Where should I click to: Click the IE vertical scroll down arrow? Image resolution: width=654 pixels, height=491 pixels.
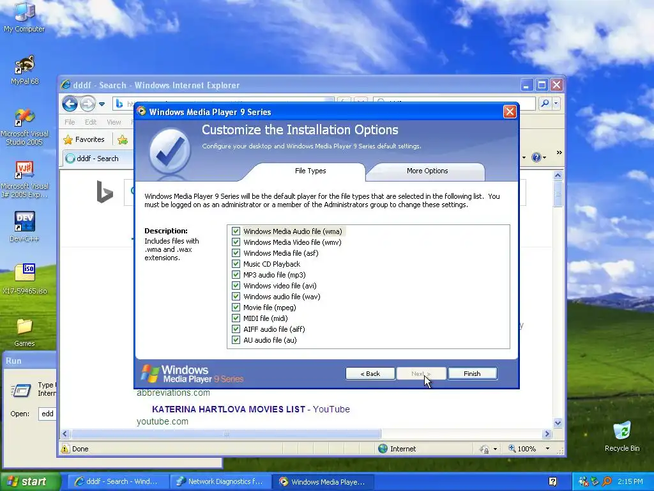pyautogui.click(x=558, y=423)
